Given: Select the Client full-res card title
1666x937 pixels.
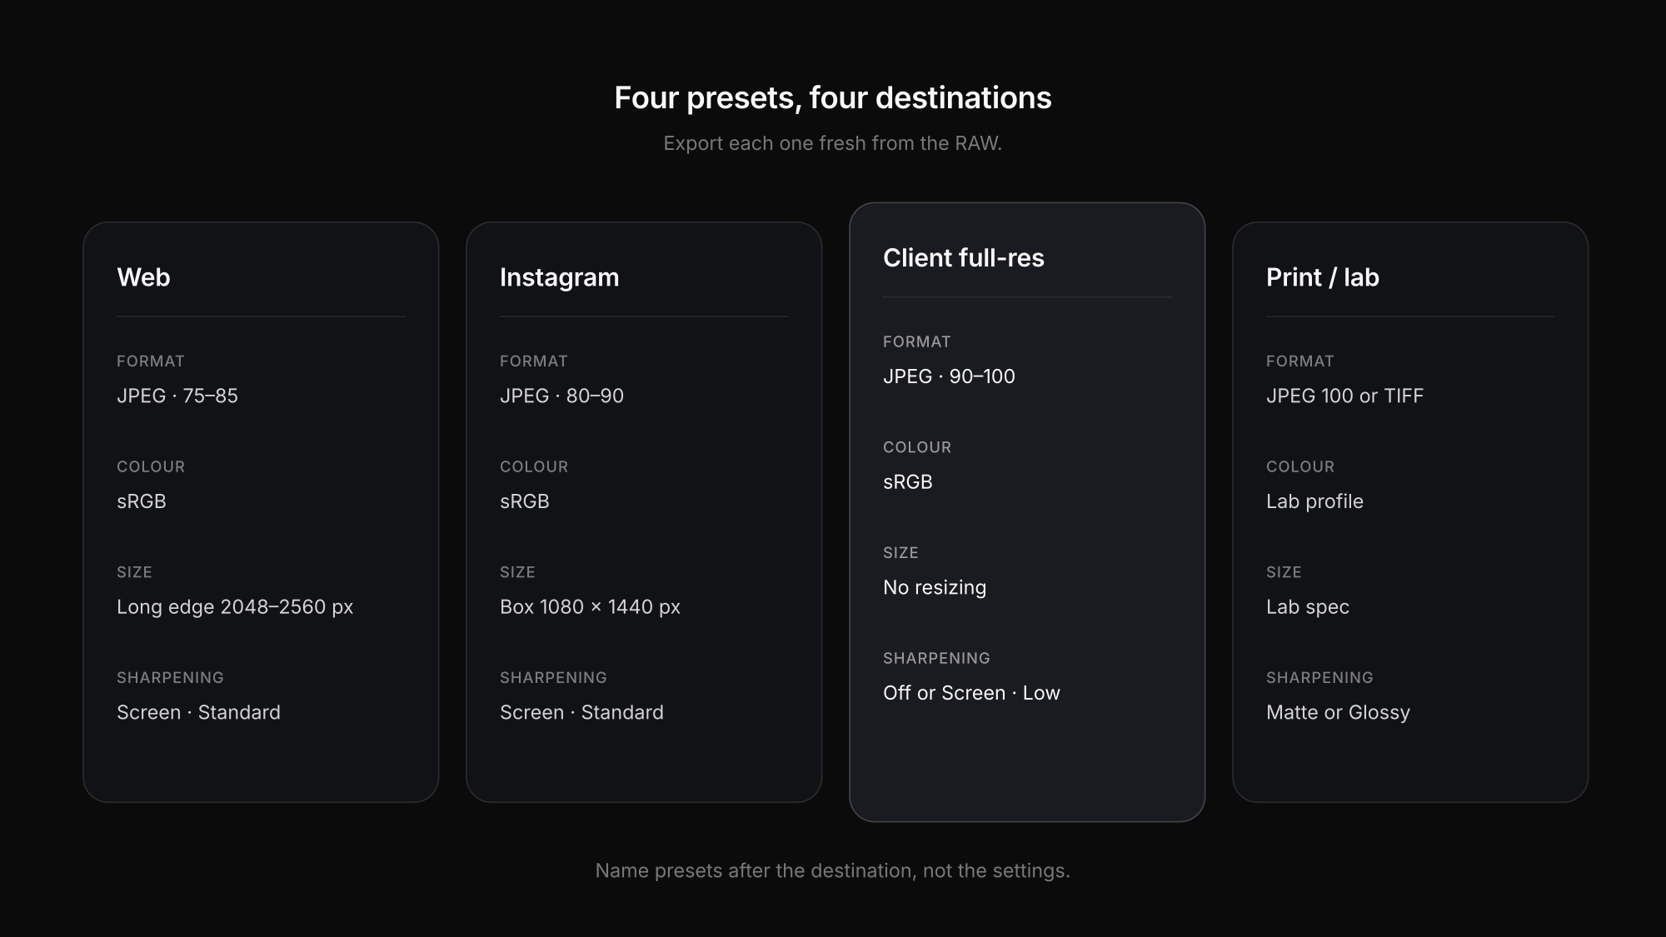Looking at the screenshot, I should click(964, 258).
